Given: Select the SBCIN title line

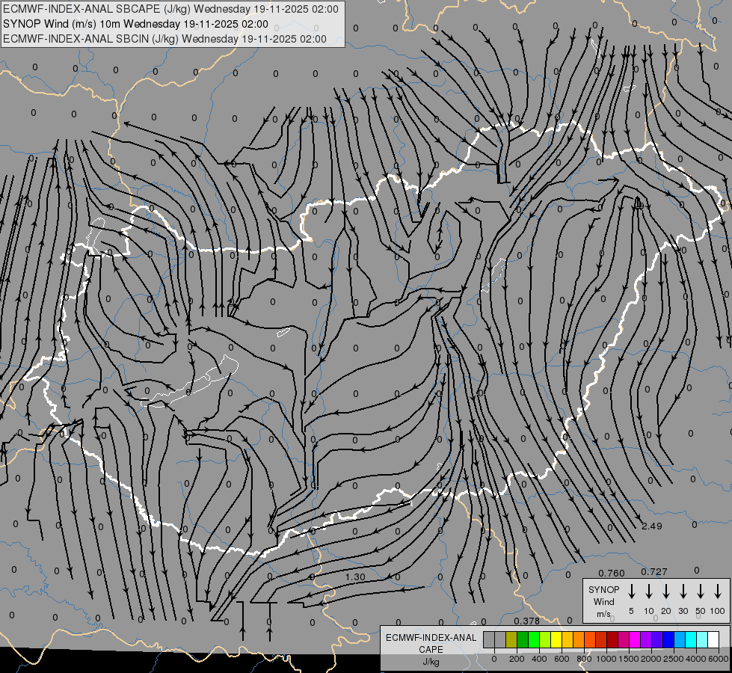Looking at the screenshot, I should point(164,39).
